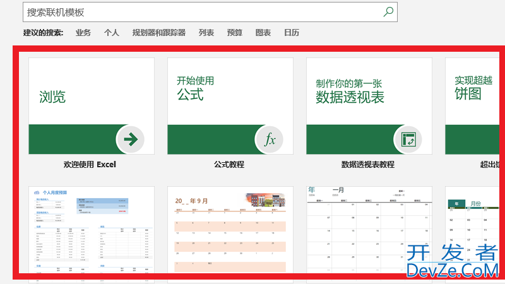The width and height of the screenshot is (505, 284).
Task: Open the 日历 suggested search
Action: [x=292, y=33]
